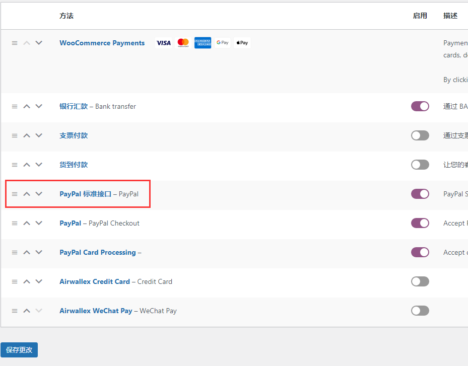Click the 描述 column header
Viewport: 468px width, 366px height.
click(x=450, y=16)
